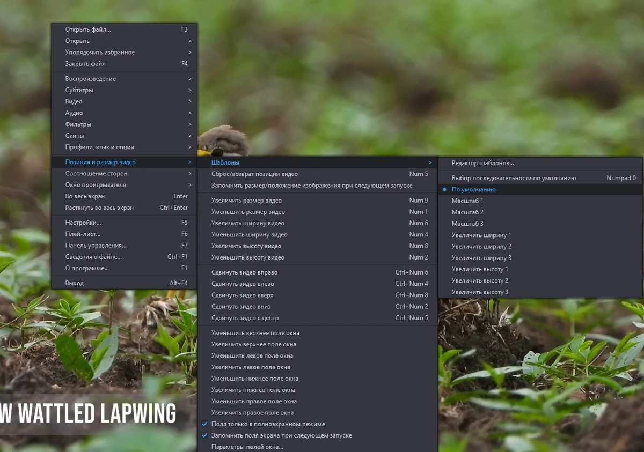Toggle "Запомнить поля экрана при следующем запуске"
644x452 pixels.
[318, 435]
